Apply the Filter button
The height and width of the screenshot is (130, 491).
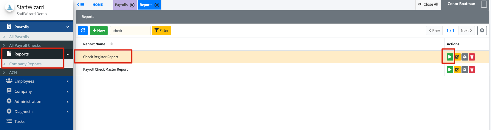point(161,30)
